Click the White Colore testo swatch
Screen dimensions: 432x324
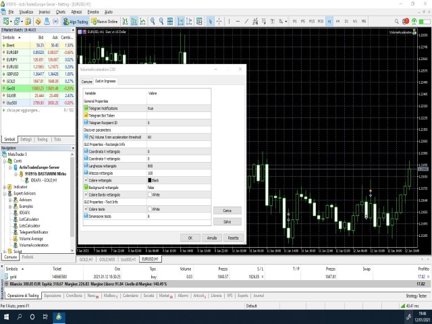click(150, 209)
